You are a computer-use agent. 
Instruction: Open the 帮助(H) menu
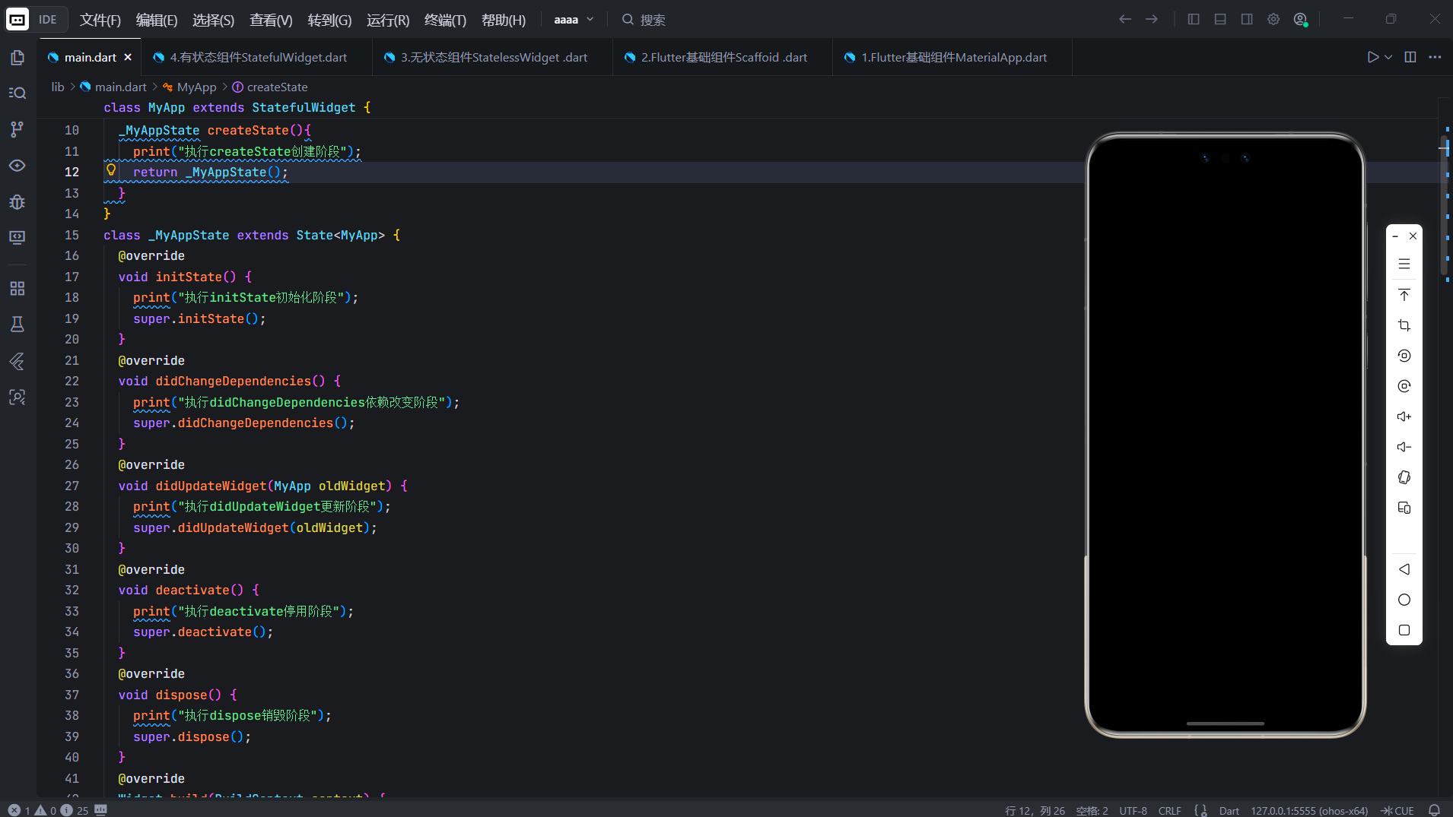504,20
